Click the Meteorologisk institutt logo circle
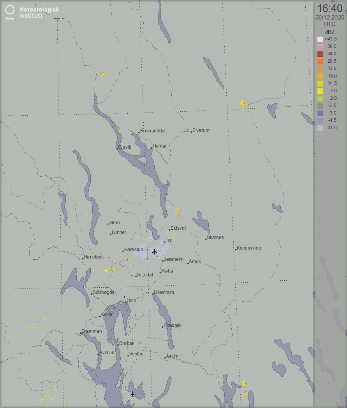 [10, 10]
